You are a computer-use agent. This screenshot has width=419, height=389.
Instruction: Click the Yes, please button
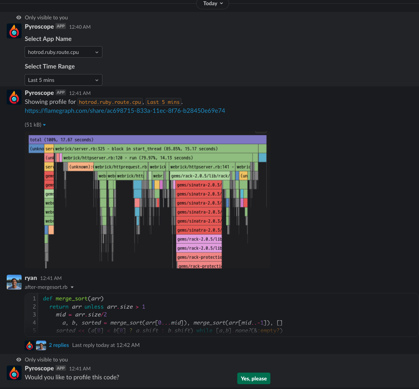254,379
